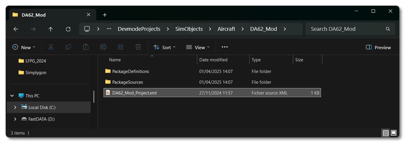Click the Share icon in toolbar
Image resolution: width=405 pixels, height=143 pixels.
click(x=121, y=47)
